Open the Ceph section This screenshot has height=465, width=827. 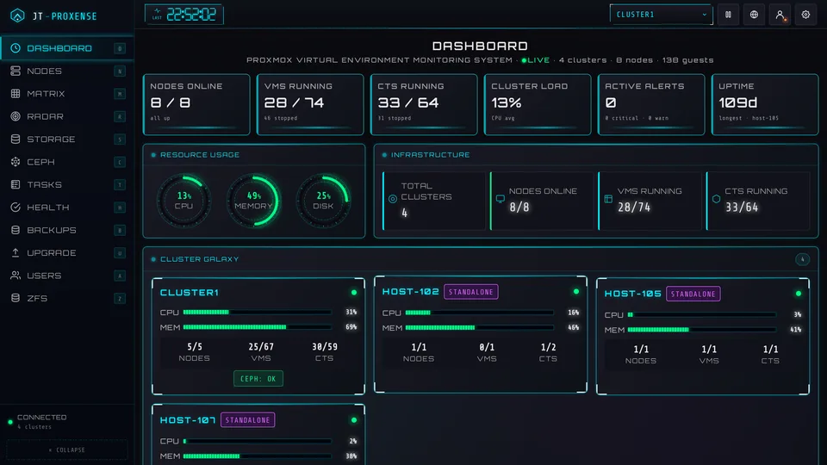[66, 162]
